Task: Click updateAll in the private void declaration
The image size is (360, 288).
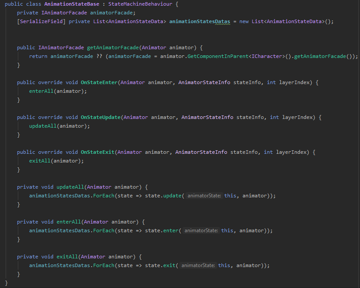Action: (x=70, y=187)
